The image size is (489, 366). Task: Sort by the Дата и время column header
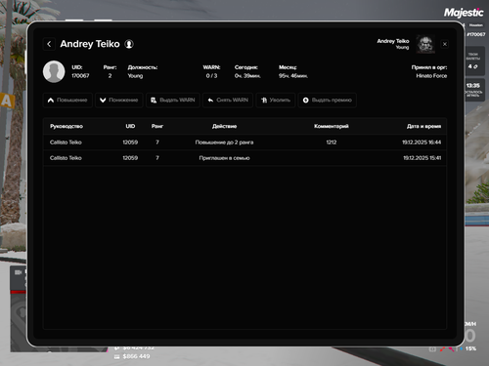(423, 126)
